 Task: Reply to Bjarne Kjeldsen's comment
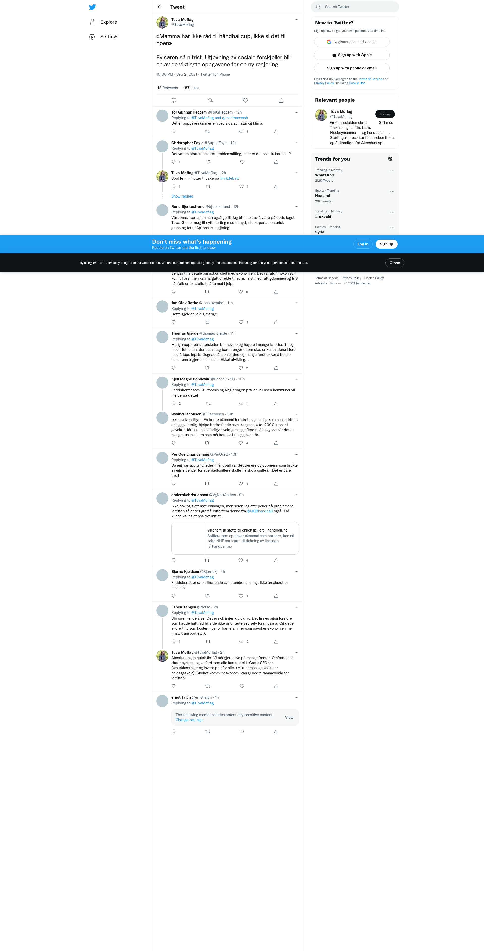pos(174,596)
